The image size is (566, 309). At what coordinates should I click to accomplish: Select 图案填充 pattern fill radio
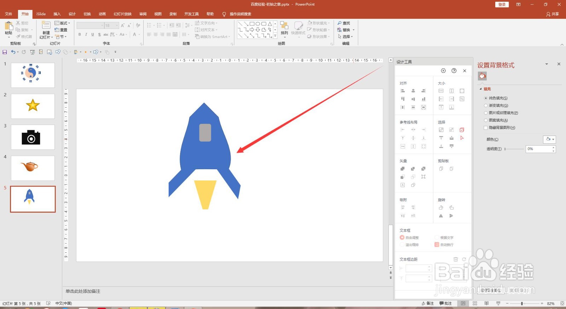coord(486,120)
